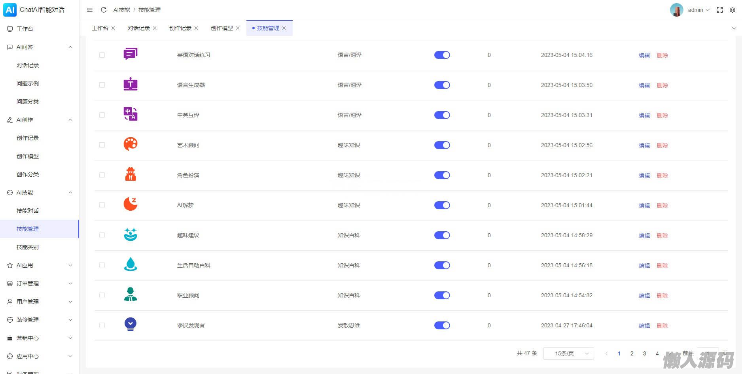
Task: Click the 职业顾问 person icon
Action: click(x=131, y=295)
